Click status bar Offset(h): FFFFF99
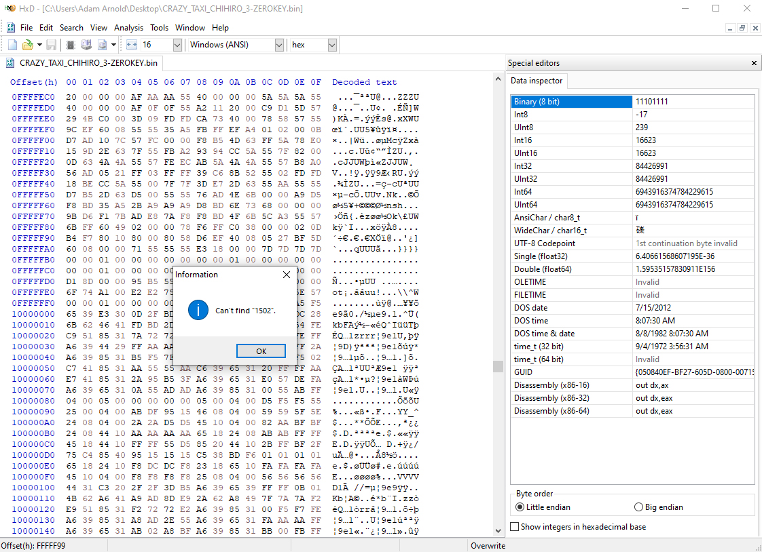762x552 pixels. (x=33, y=546)
